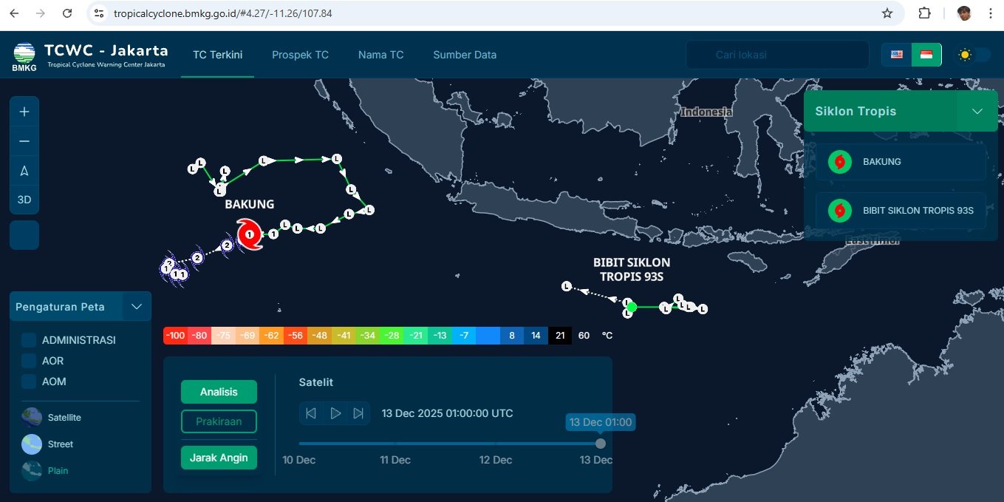Skip to next satellite frame

point(359,413)
